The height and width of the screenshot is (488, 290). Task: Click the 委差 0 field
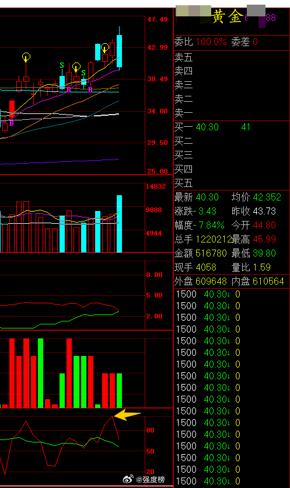coord(244,41)
